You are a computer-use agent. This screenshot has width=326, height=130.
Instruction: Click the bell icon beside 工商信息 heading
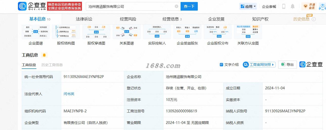click(44, 55)
